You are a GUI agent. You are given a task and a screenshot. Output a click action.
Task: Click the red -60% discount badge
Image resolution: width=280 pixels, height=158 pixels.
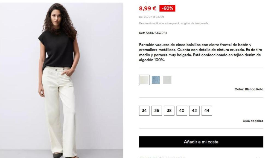[167, 8]
